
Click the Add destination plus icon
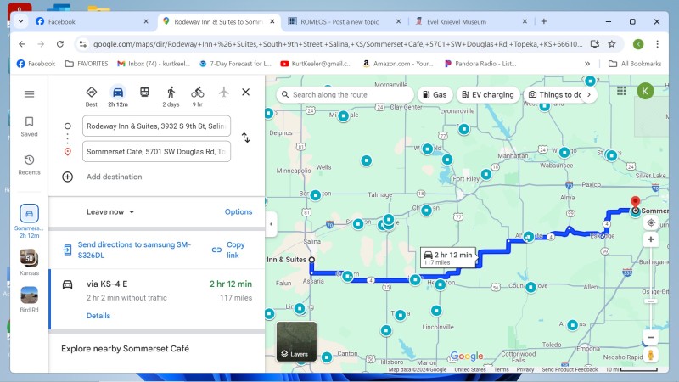[67, 177]
